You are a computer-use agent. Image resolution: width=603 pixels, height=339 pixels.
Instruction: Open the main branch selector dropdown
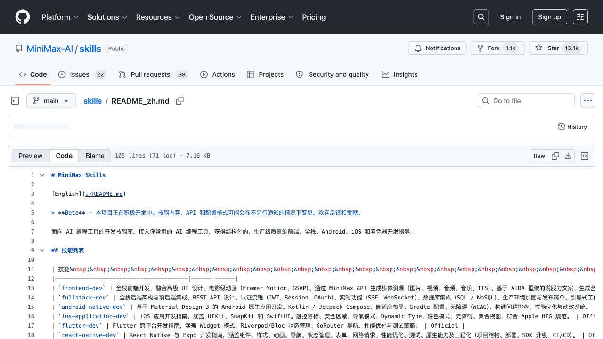pyautogui.click(x=51, y=101)
